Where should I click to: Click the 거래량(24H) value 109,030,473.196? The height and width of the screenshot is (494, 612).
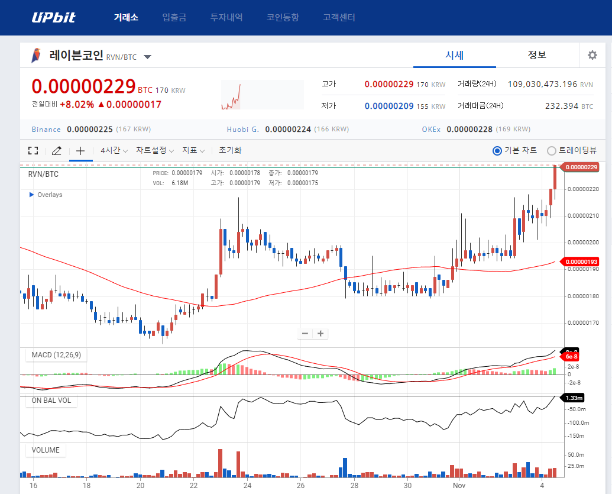542,84
